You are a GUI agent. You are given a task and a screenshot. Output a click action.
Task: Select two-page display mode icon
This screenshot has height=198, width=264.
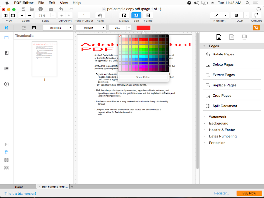7,160
